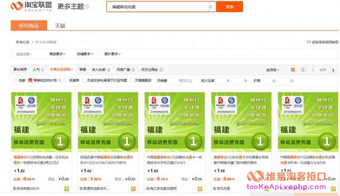The image size is (340, 196).
Task: Click the 1/11 page indicator text
Action: 323,70
